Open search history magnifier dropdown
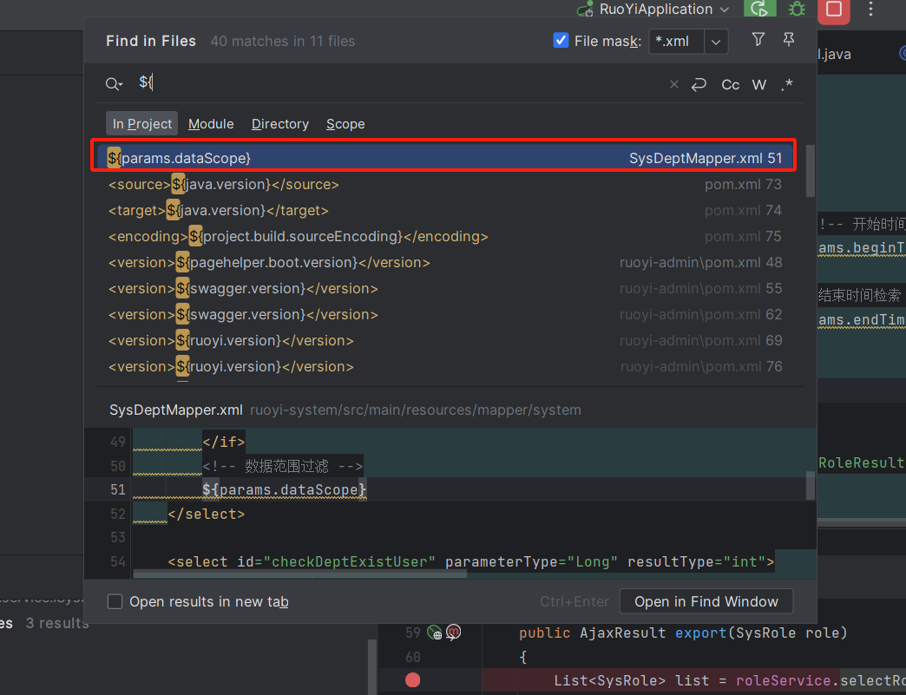 coord(114,84)
